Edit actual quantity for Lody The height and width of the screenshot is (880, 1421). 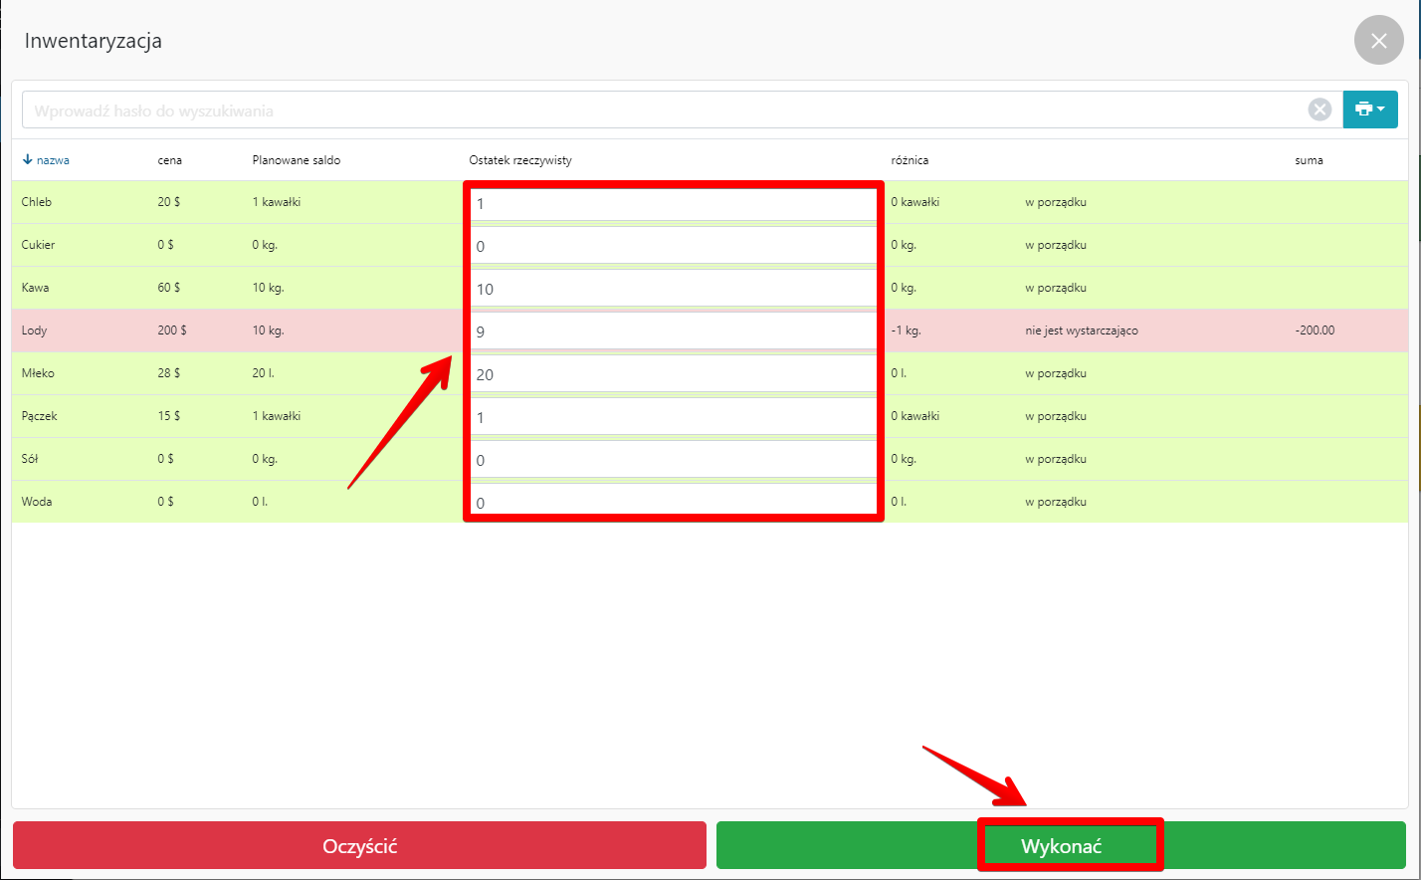coord(673,332)
